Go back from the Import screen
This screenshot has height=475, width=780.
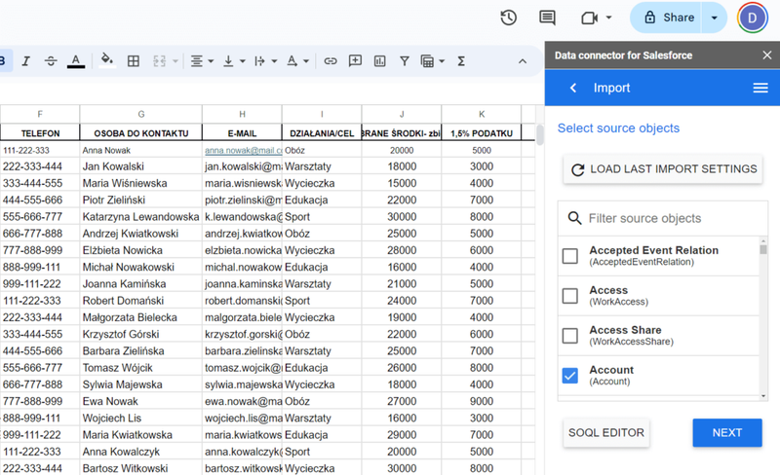point(573,88)
